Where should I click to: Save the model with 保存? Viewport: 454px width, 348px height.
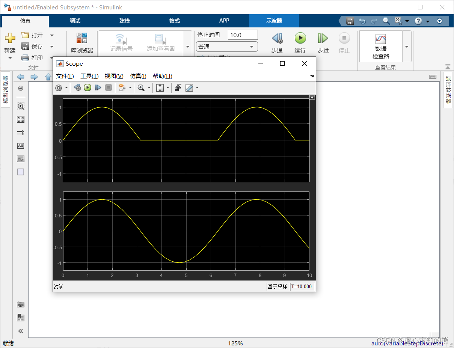pyautogui.click(x=32, y=46)
